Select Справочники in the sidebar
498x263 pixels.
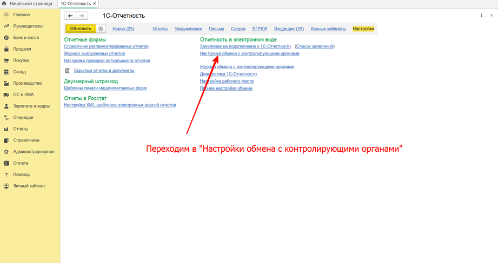(26, 140)
